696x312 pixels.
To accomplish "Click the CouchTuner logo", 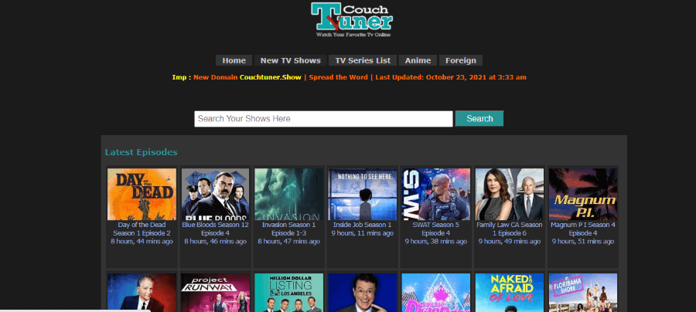I will pos(352,20).
